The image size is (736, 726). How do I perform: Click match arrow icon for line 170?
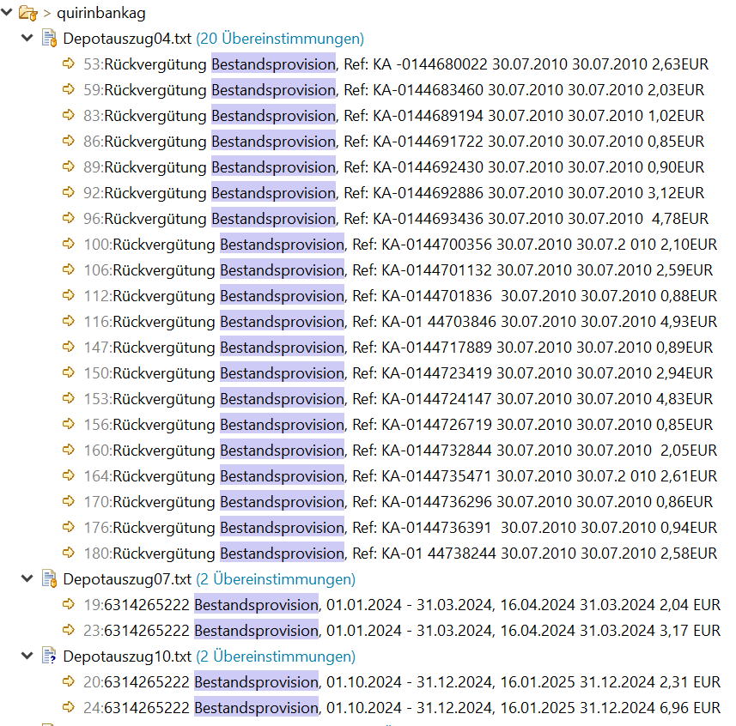click(69, 501)
